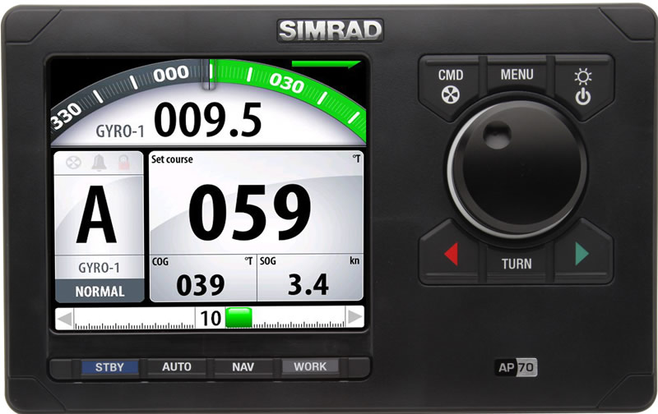This screenshot has width=658, height=414.
Task: Click the 000 mark on compass arc
Action: [171, 74]
